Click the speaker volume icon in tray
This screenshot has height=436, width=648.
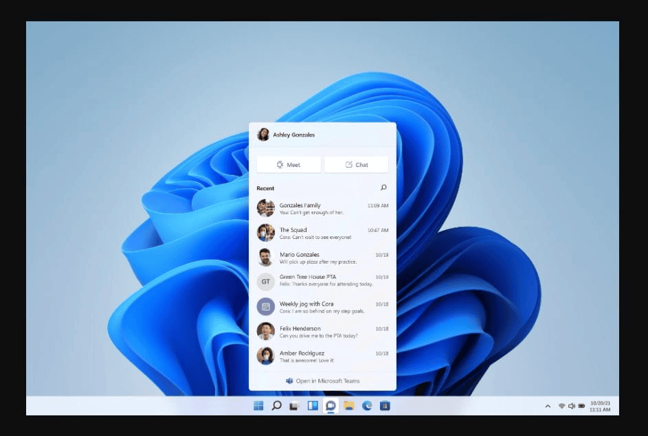[x=572, y=406]
